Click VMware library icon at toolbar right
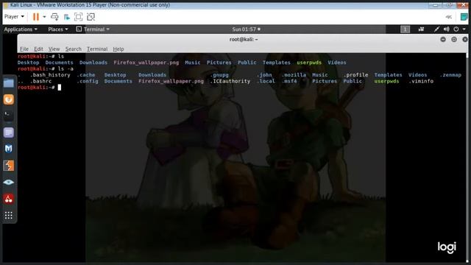Image resolution: width=471 pixels, height=265 pixels. (464, 17)
